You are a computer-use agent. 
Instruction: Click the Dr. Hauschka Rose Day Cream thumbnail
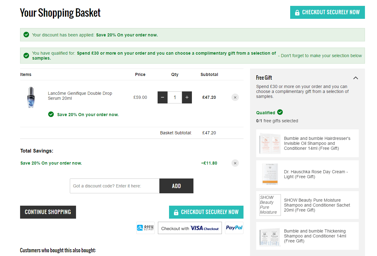[x=270, y=174]
